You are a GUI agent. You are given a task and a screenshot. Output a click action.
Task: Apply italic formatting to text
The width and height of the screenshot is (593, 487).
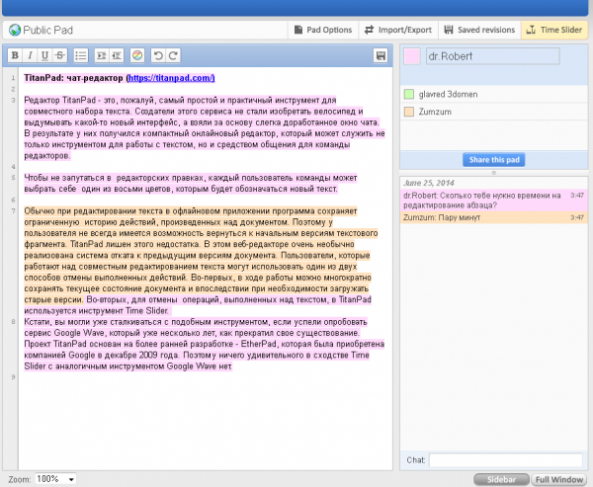coord(32,54)
